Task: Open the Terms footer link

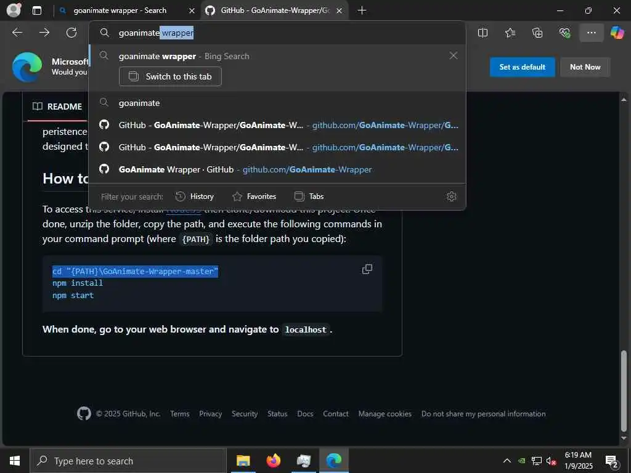Action: coord(179,414)
